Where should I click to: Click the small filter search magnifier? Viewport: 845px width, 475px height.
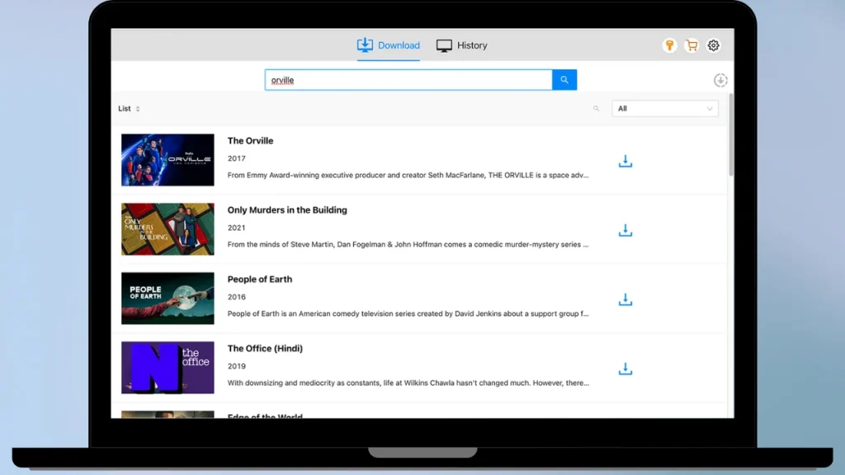pyautogui.click(x=596, y=108)
